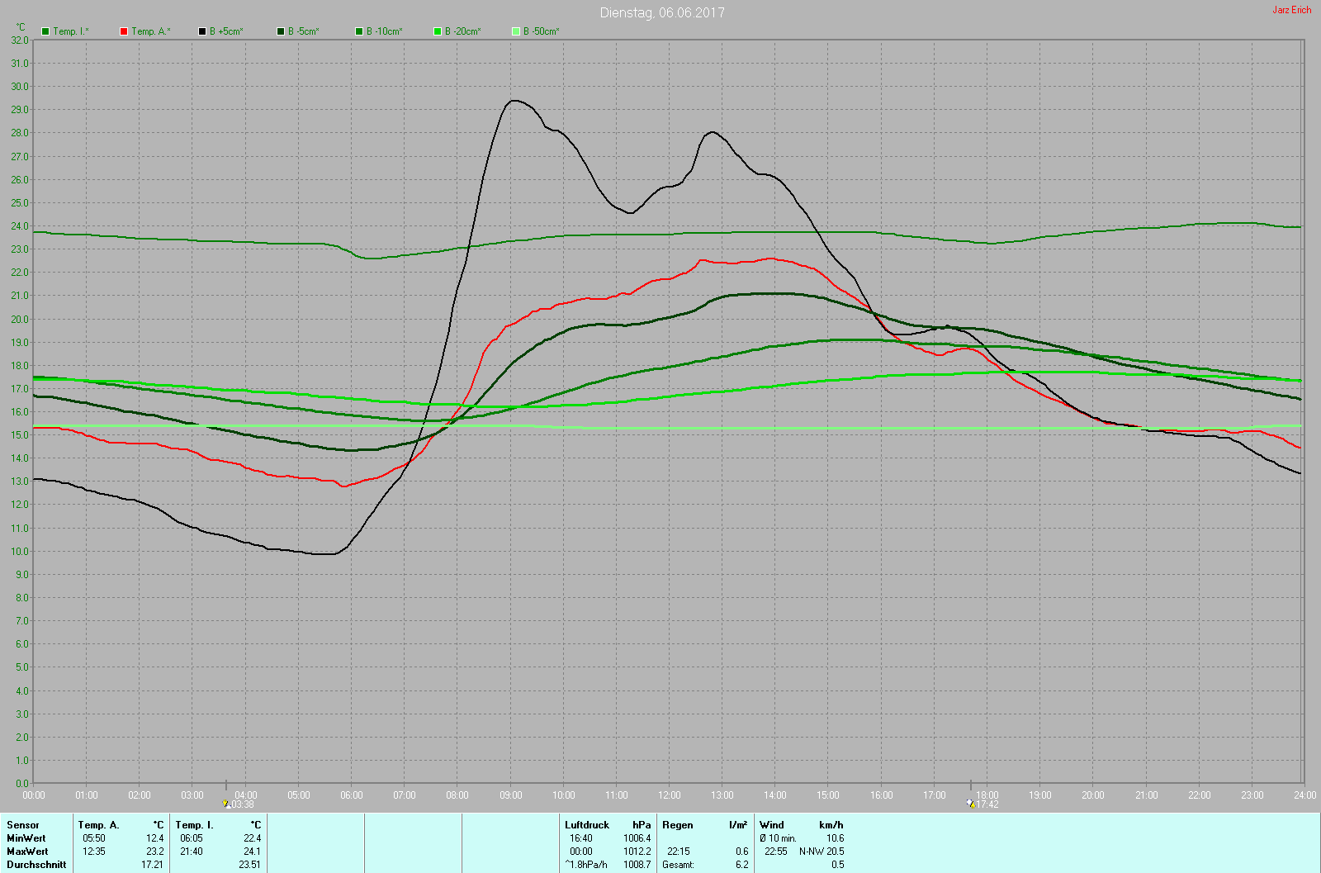The width and height of the screenshot is (1321, 873).
Task: Click the "Temp. I.*" legend label
Action: click(x=71, y=31)
